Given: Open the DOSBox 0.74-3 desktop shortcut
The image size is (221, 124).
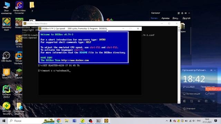Looking at the screenshot, I should [19, 41].
